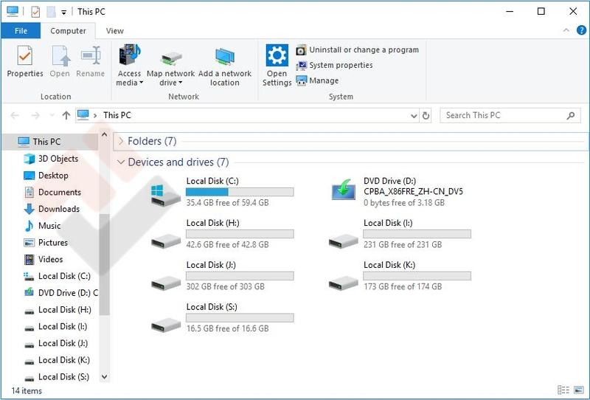Click Uninstall or change a program
This screenshot has width=590, height=400.
pyautogui.click(x=358, y=50)
